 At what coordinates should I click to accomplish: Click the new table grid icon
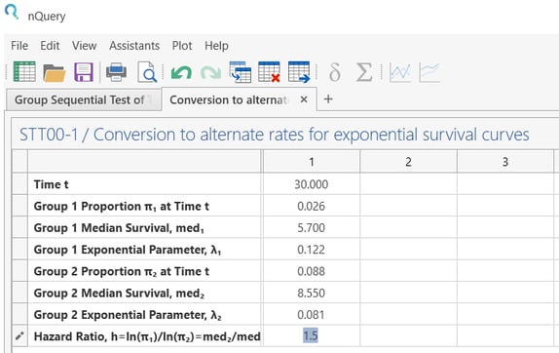click(x=24, y=72)
